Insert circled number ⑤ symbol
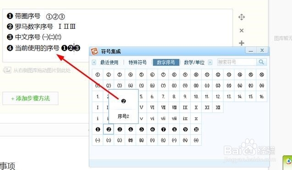 click(x=141, y=75)
